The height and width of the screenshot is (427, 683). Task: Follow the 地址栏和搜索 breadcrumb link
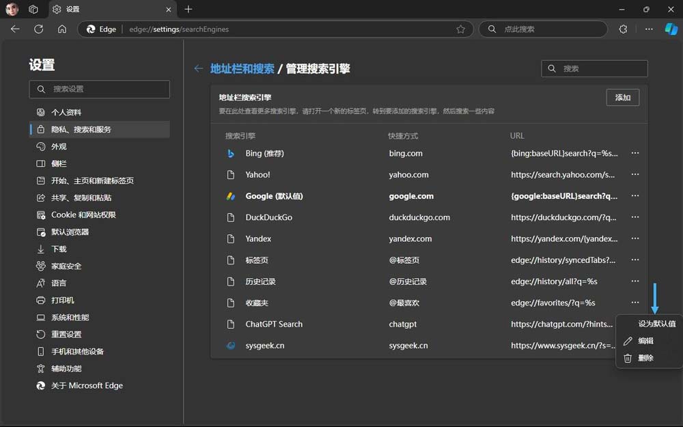tap(242, 68)
